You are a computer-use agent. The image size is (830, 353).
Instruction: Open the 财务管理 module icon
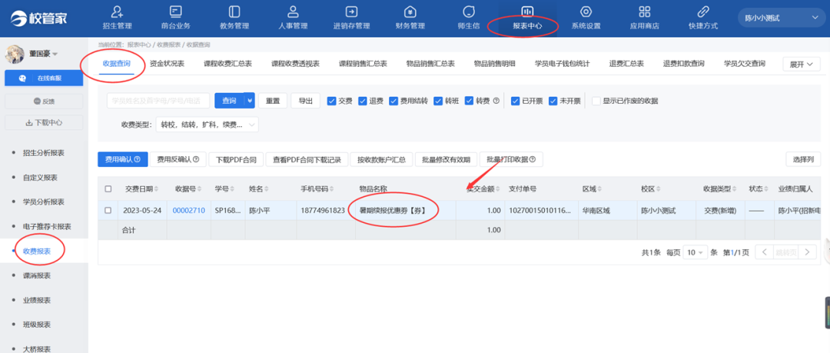coord(410,12)
